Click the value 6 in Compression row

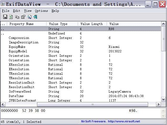click(109, 38)
